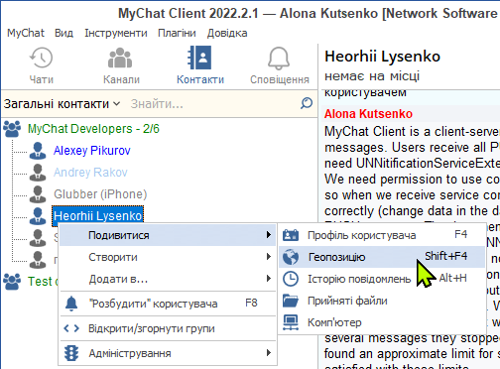Click Alexey Pikurov user avatar icon
The height and width of the screenshot is (369, 500).
coord(38,151)
